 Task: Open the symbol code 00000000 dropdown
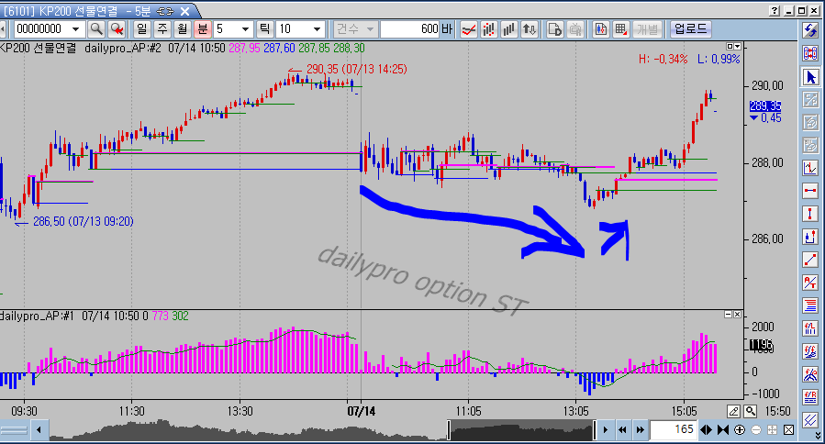point(76,29)
